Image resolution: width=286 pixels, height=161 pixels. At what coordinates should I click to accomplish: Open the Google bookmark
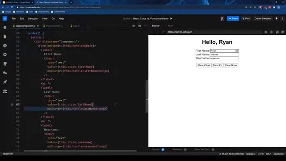[7, 12]
